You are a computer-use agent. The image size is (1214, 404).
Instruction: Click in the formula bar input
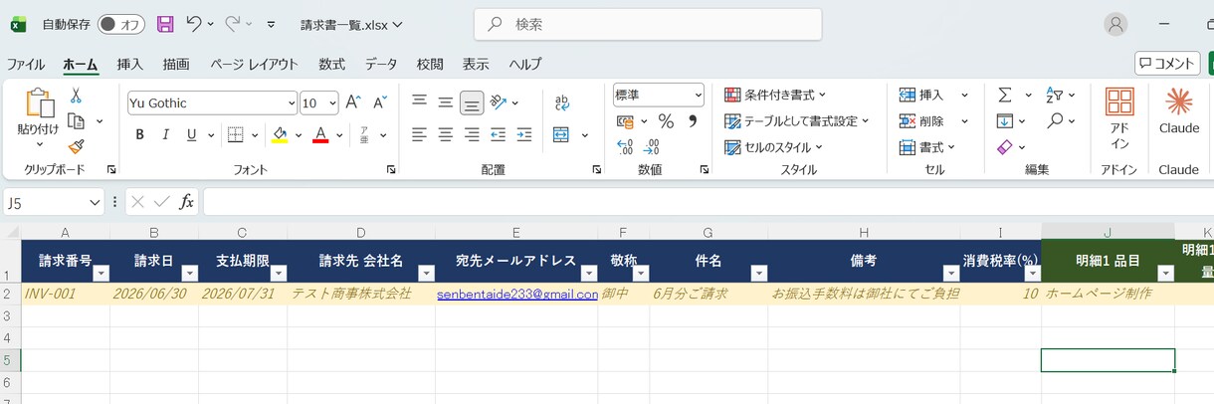[x=708, y=202]
